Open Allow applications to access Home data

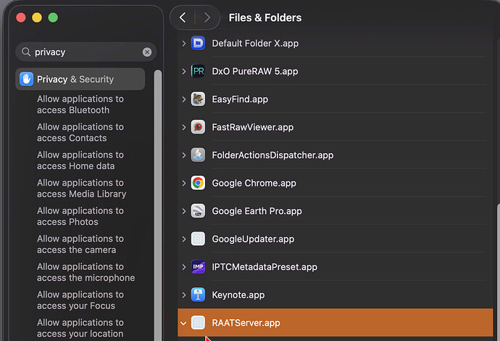80,160
